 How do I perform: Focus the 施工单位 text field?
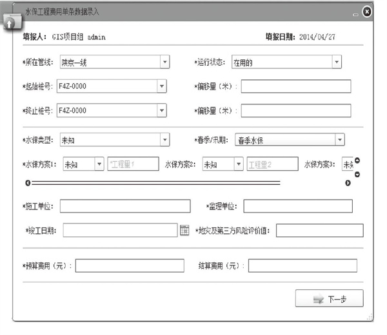pyautogui.click(x=125, y=206)
